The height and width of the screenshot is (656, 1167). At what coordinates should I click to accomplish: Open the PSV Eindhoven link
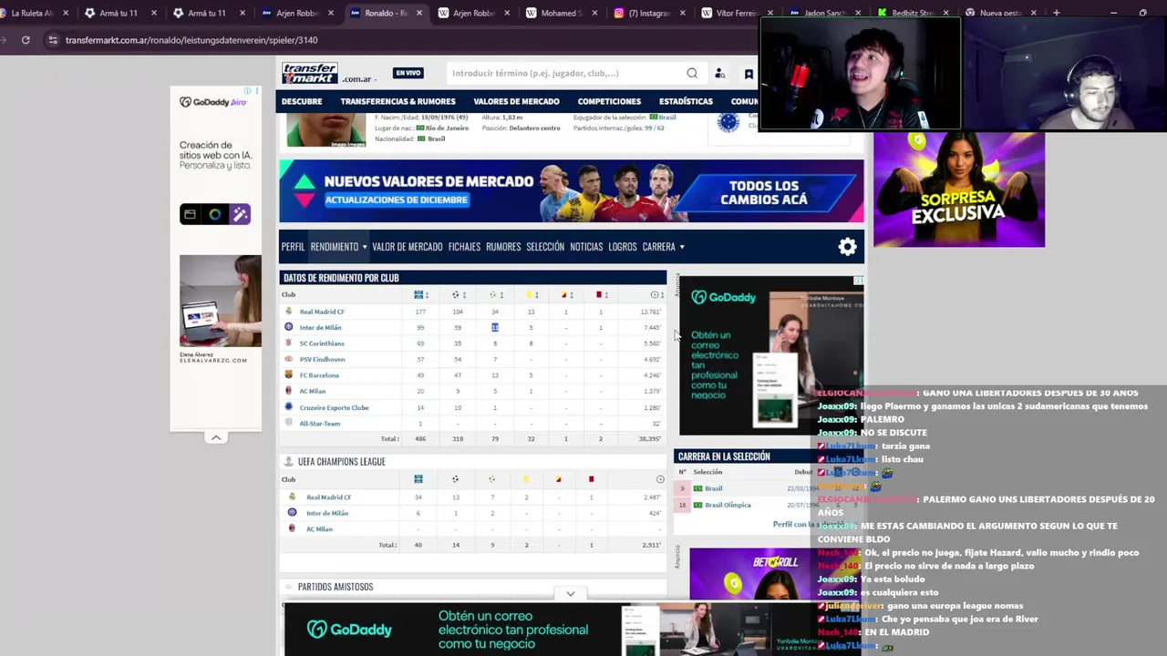click(322, 359)
